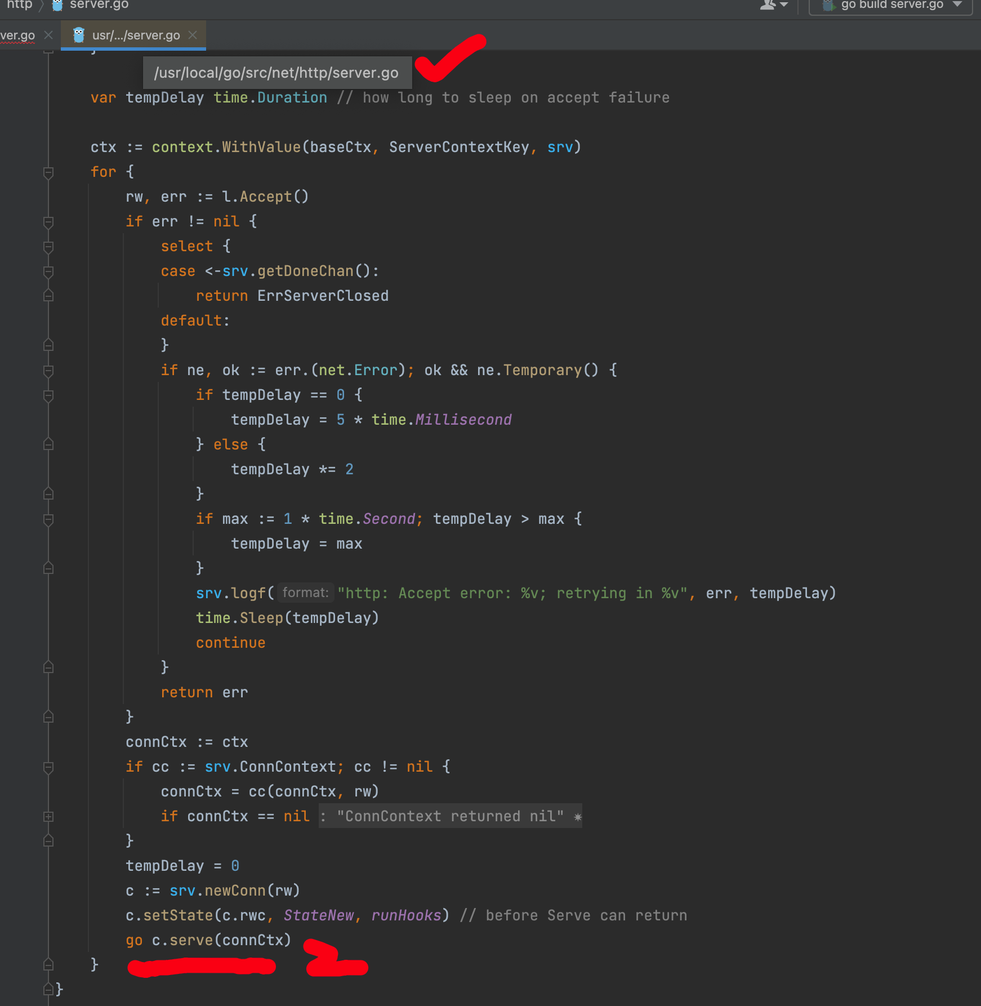Select the usr/.../server.go tab
Screen dimensions: 981x1006
click(136, 35)
